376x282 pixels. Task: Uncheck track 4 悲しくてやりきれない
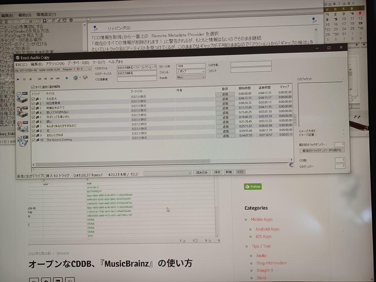click(33, 112)
